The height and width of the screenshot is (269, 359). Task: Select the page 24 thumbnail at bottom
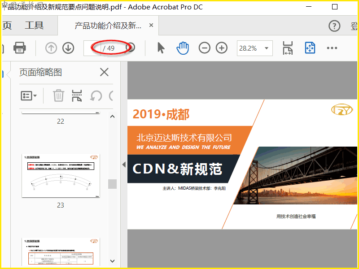point(61,251)
